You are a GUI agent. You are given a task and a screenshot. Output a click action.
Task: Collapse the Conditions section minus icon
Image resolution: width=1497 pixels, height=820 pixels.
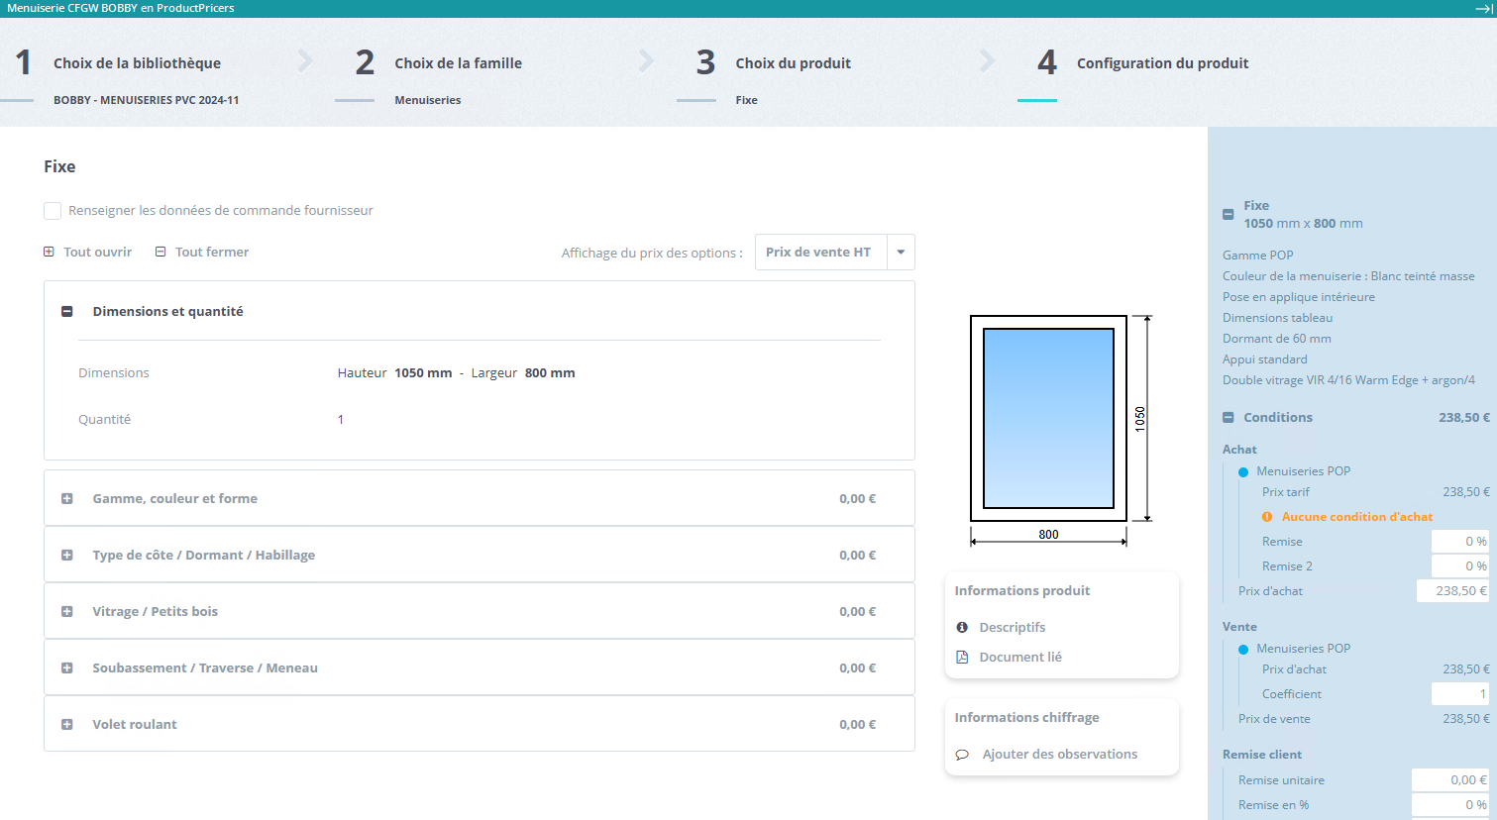(x=1229, y=418)
